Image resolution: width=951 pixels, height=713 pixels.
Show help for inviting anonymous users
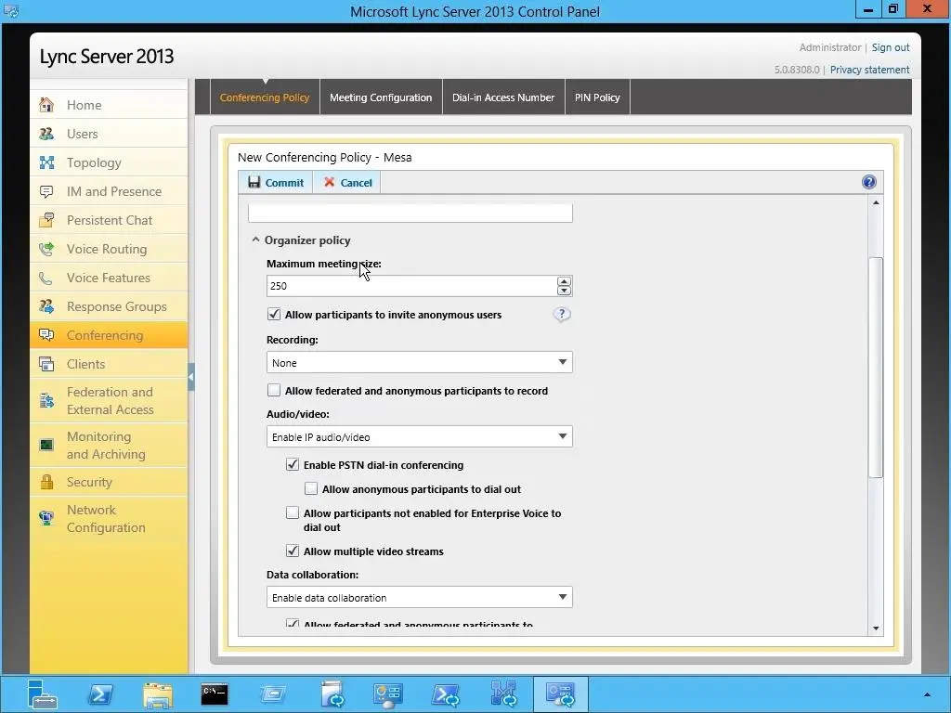coord(562,314)
